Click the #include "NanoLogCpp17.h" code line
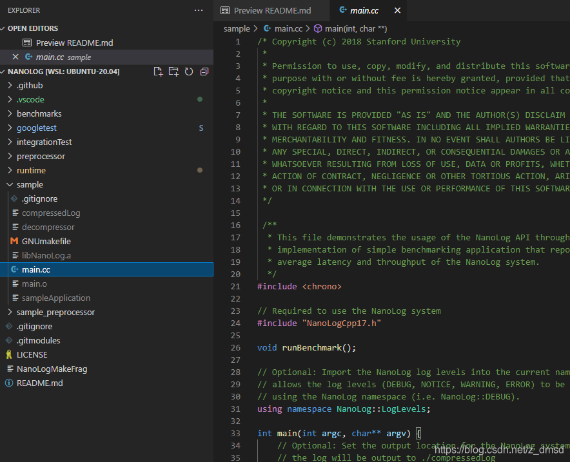 (x=319, y=323)
